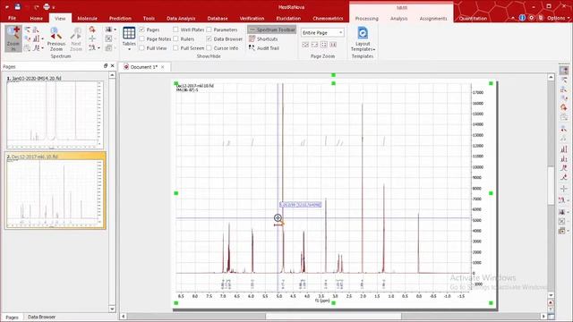The image size is (573, 322).
Task: Enable the Well Plates checkbox
Action: [x=175, y=30]
